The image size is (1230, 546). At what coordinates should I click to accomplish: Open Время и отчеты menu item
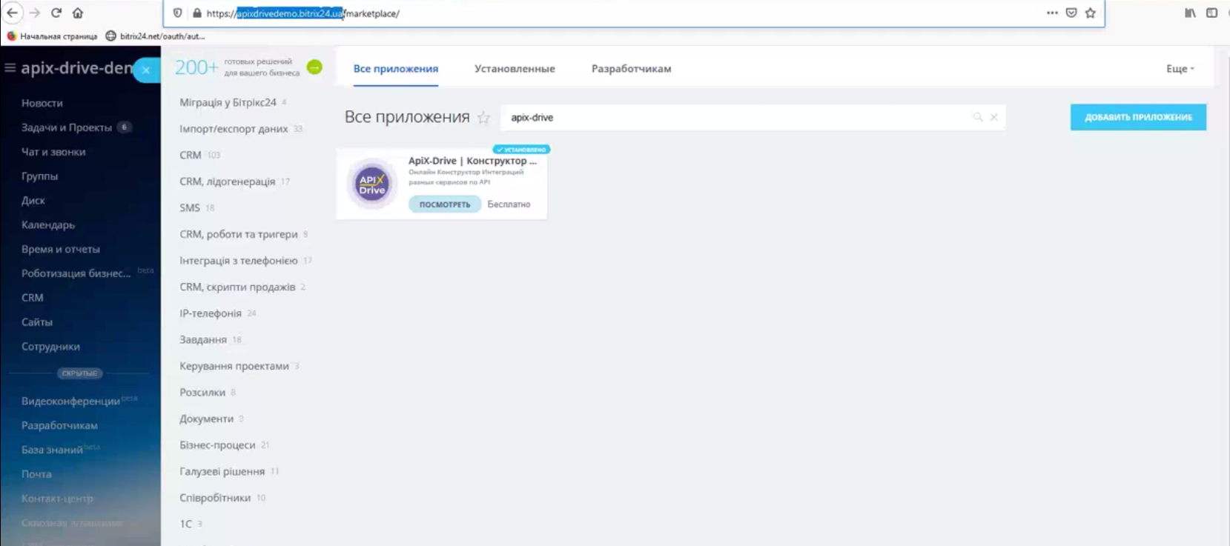click(61, 250)
